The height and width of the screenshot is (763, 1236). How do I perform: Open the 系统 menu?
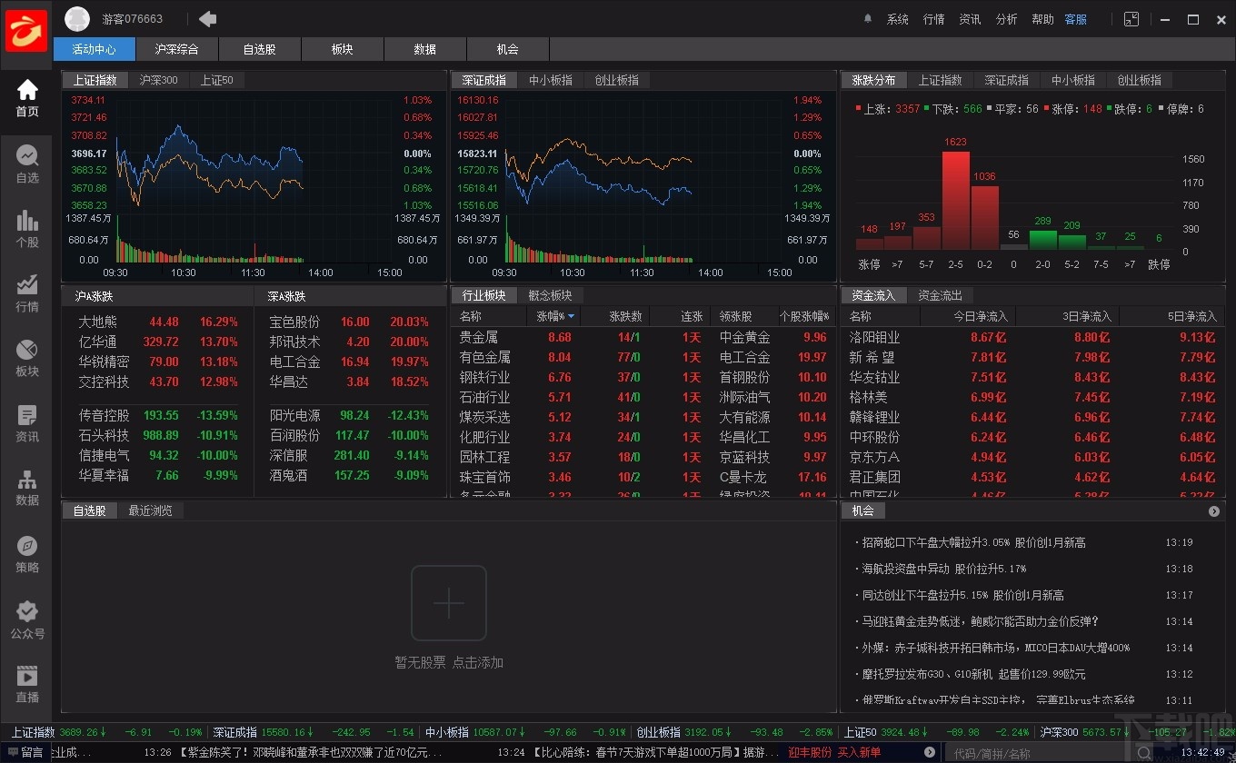point(897,18)
